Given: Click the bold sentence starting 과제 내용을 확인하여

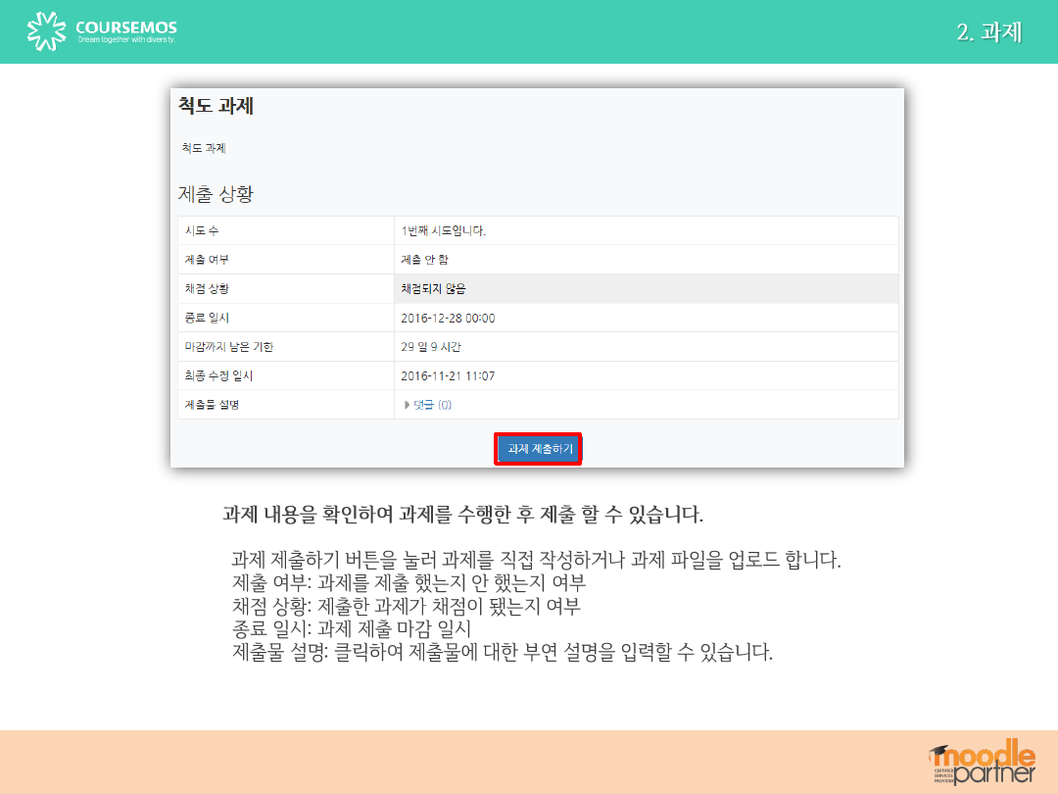Looking at the screenshot, I should [x=462, y=515].
